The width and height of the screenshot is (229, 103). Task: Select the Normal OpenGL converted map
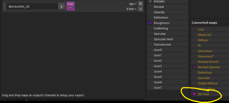[210, 67]
